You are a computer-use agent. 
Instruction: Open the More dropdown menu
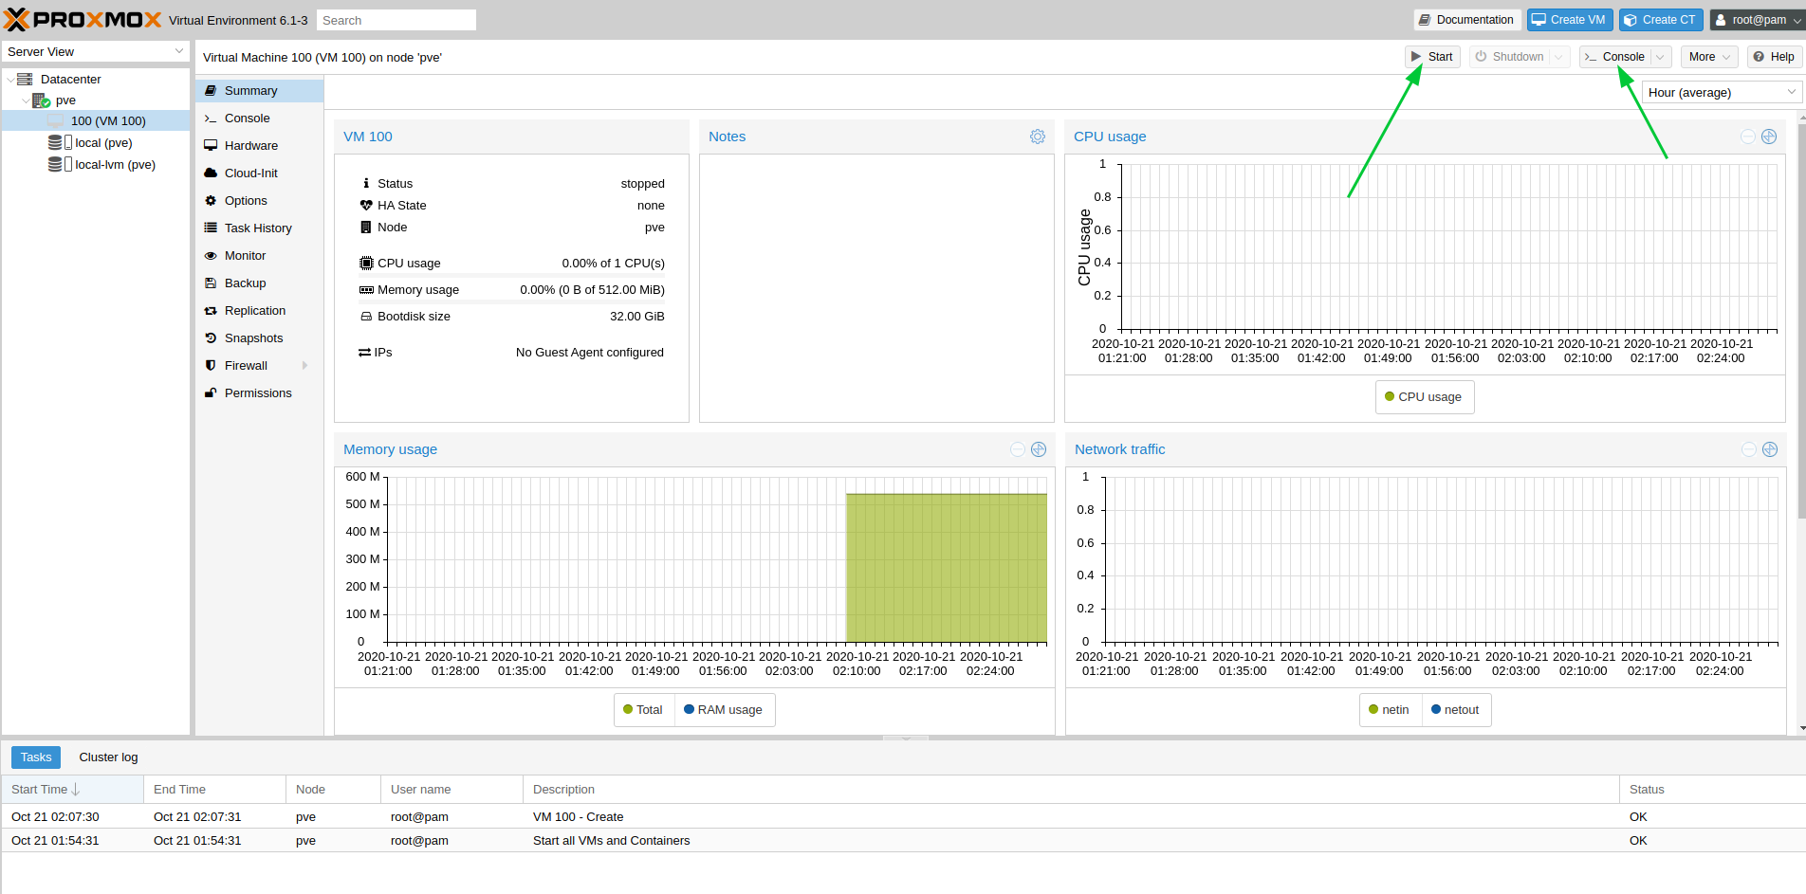[x=1709, y=57]
